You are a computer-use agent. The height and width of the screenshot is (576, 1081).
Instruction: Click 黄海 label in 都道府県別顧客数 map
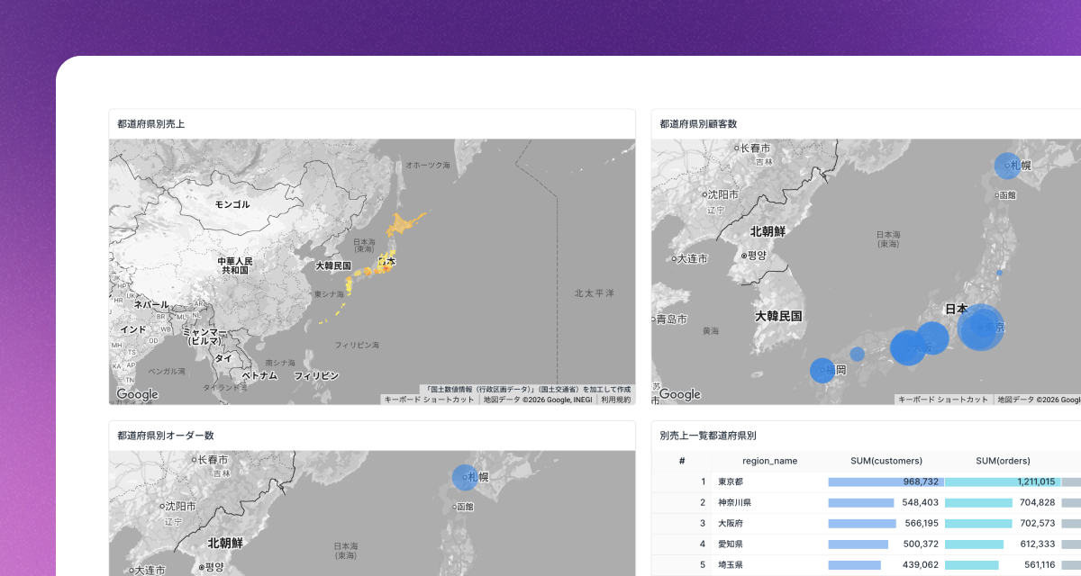tap(711, 330)
